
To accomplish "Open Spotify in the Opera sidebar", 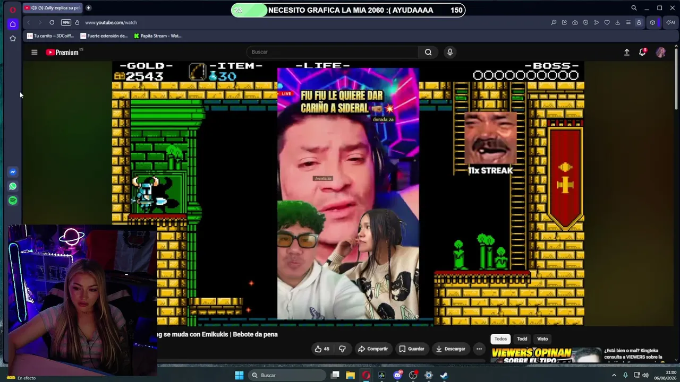I will coord(13,201).
